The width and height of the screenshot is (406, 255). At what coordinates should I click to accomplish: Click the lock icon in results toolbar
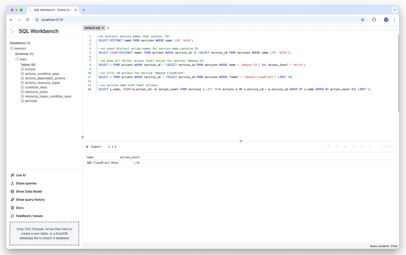[337, 147]
